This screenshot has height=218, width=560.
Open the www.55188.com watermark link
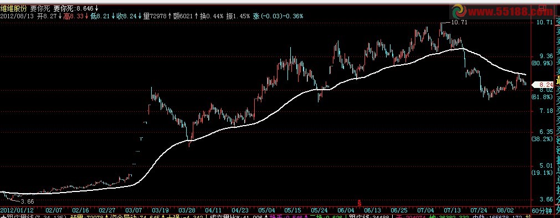[510, 12]
